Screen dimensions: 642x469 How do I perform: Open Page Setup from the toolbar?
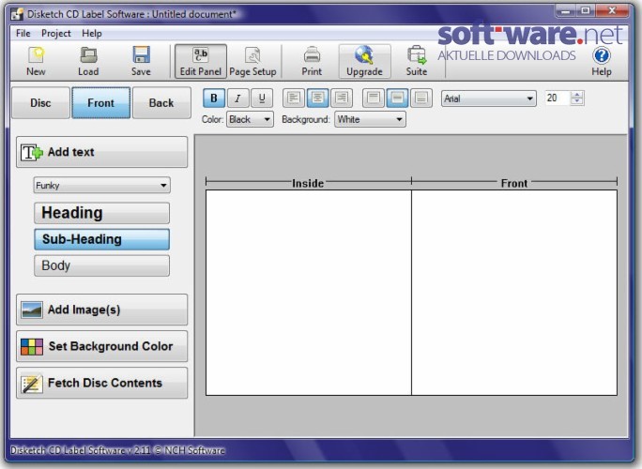tap(252, 61)
